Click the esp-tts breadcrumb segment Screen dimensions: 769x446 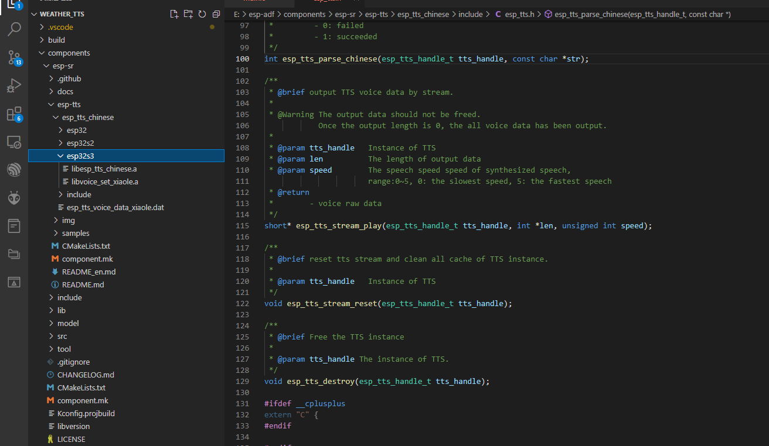click(377, 14)
